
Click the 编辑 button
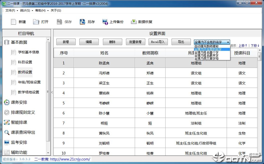click(x=89, y=42)
